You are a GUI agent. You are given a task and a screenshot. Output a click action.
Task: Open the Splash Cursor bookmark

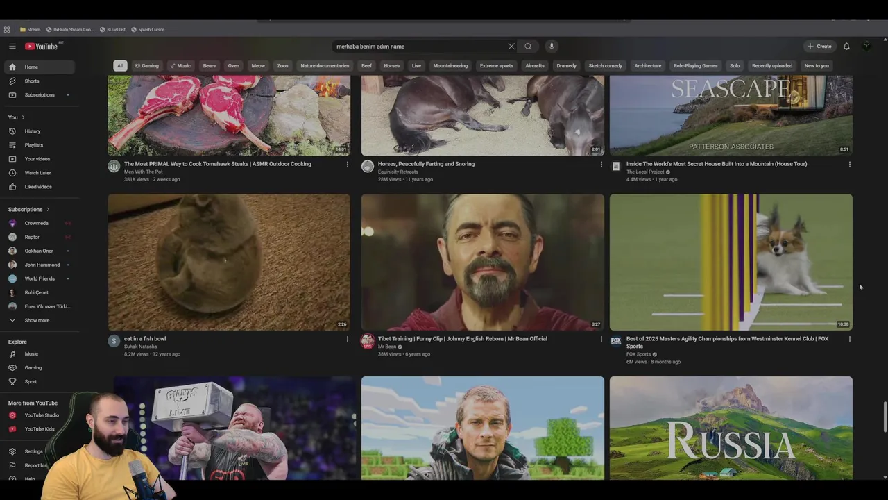coord(148,30)
